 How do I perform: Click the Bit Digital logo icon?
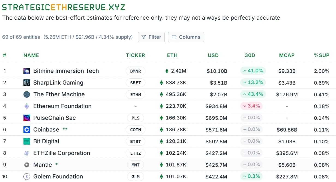pos(26,141)
